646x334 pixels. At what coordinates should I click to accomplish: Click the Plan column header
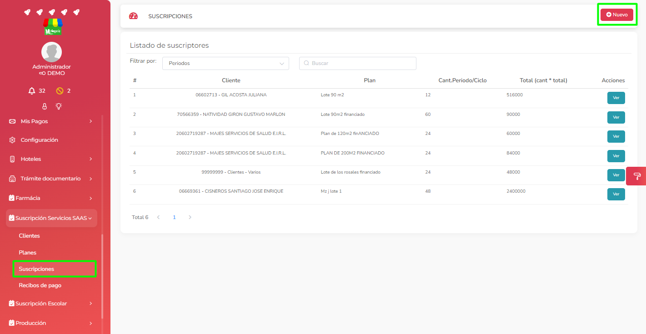pyautogui.click(x=370, y=80)
